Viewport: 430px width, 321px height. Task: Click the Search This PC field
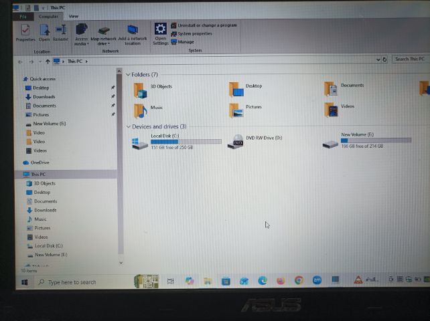[x=411, y=59]
